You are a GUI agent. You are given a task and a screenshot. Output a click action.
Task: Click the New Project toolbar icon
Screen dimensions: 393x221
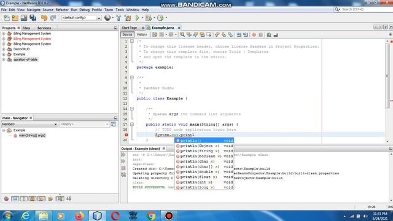[x=15, y=18]
